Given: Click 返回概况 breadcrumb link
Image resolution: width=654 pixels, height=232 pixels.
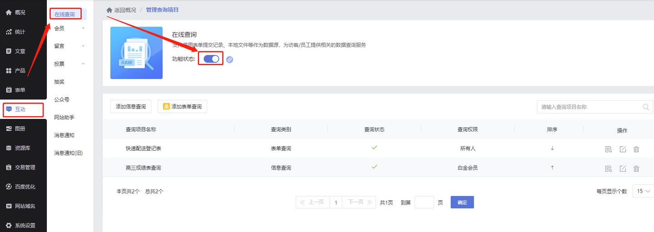Looking at the screenshot, I should [x=125, y=10].
